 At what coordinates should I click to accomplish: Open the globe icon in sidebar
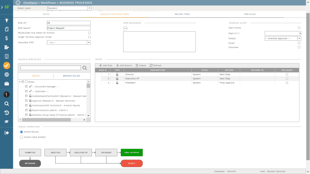pos(7,75)
